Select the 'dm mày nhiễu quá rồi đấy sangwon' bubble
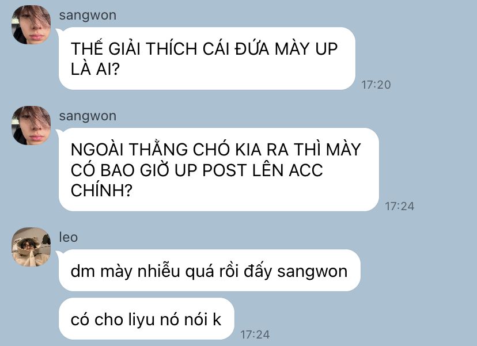This screenshot has height=346, width=477. tap(210, 270)
